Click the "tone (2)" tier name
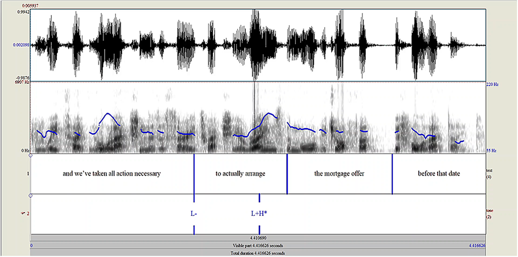The image size is (518, 257). tap(489, 214)
